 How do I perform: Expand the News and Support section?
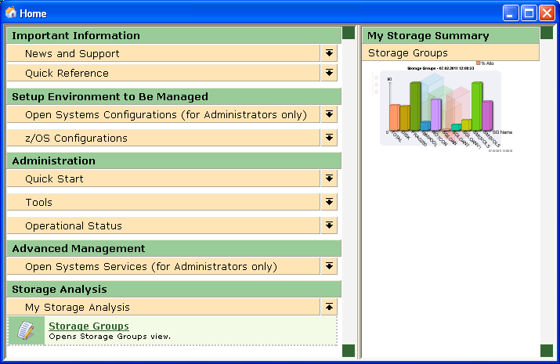click(330, 53)
